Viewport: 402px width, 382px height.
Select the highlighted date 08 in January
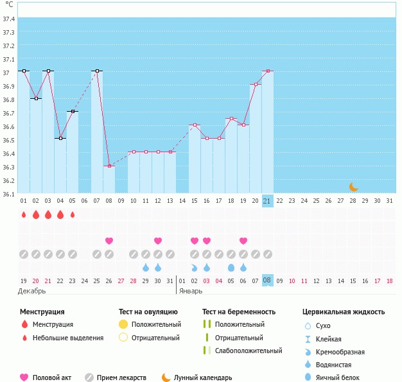coord(268,281)
